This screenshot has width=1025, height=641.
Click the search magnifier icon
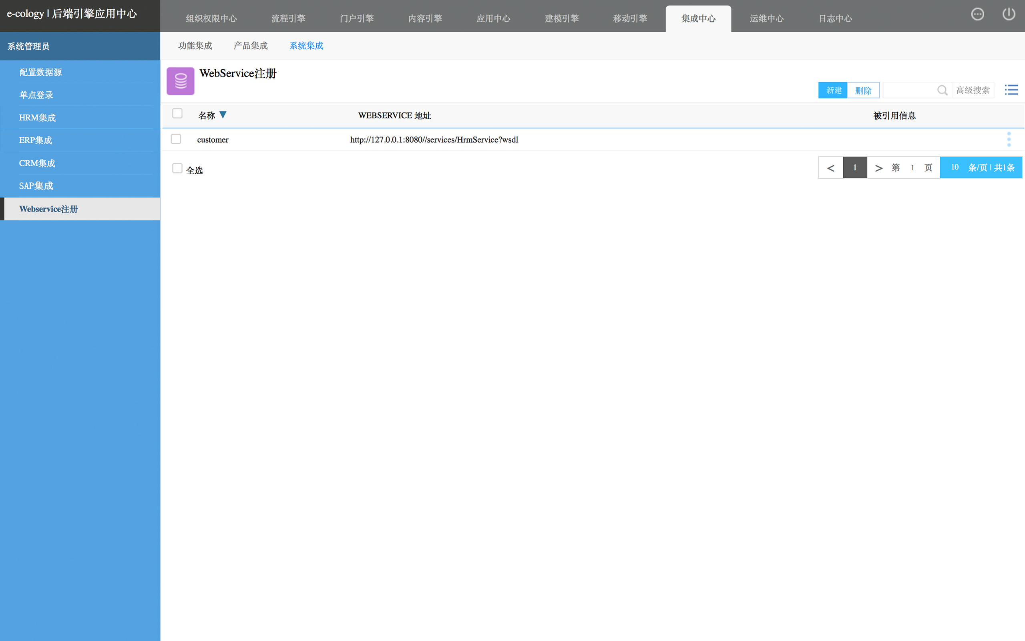click(942, 90)
